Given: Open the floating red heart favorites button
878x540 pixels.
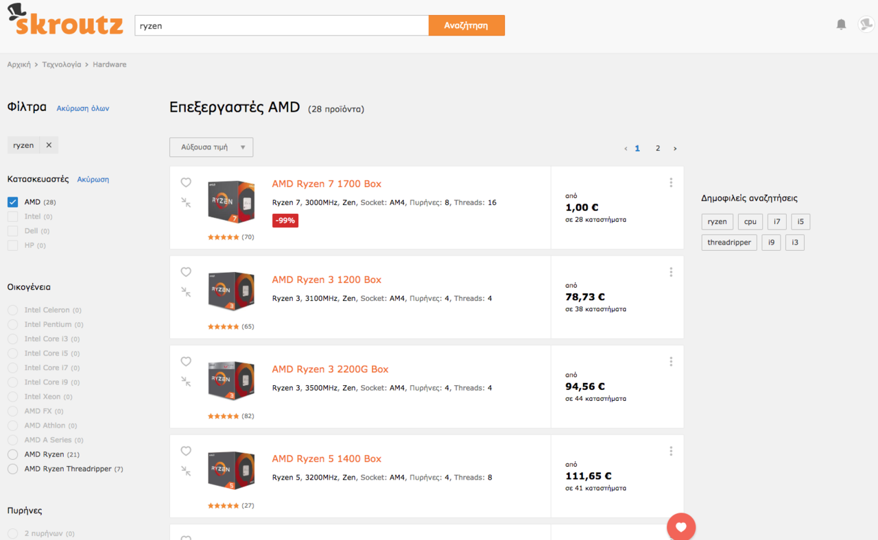Looking at the screenshot, I should point(681,527).
